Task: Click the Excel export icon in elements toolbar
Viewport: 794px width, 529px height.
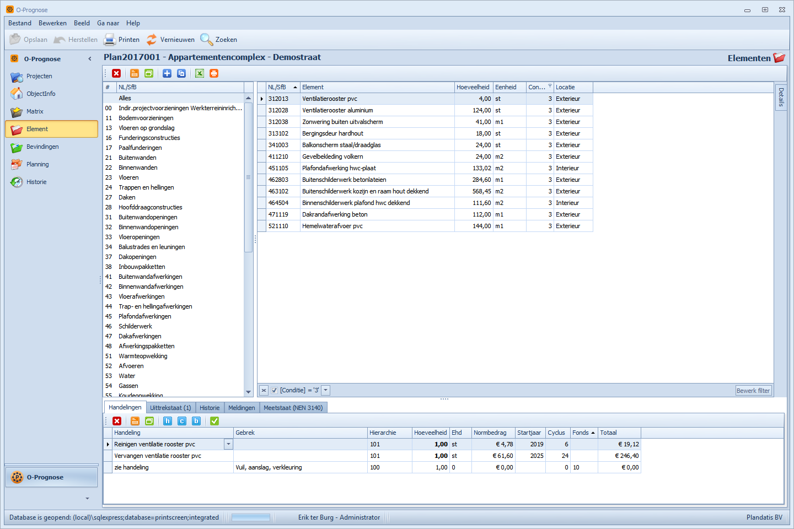Action: (x=200, y=73)
